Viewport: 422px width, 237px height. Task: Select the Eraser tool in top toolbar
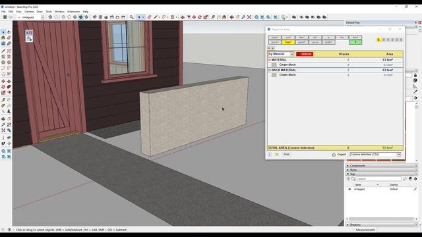tap(150, 17)
